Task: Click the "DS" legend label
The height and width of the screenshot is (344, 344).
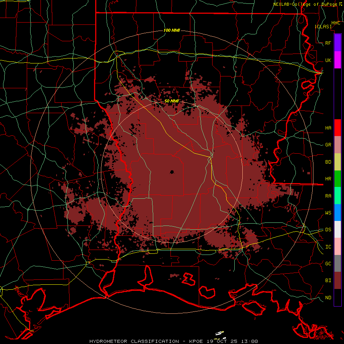Action: 328,229
